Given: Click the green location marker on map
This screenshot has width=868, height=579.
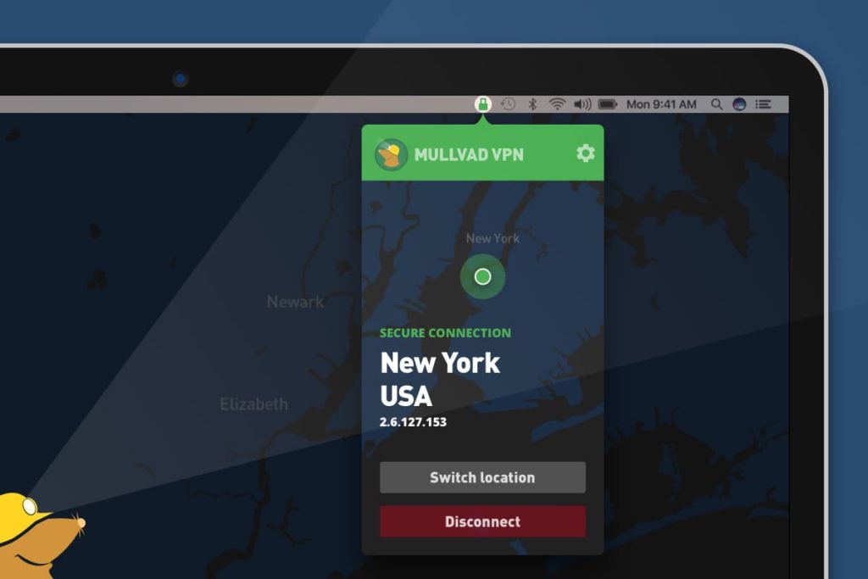Looking at the screenshot, I should tap(482, 276).
